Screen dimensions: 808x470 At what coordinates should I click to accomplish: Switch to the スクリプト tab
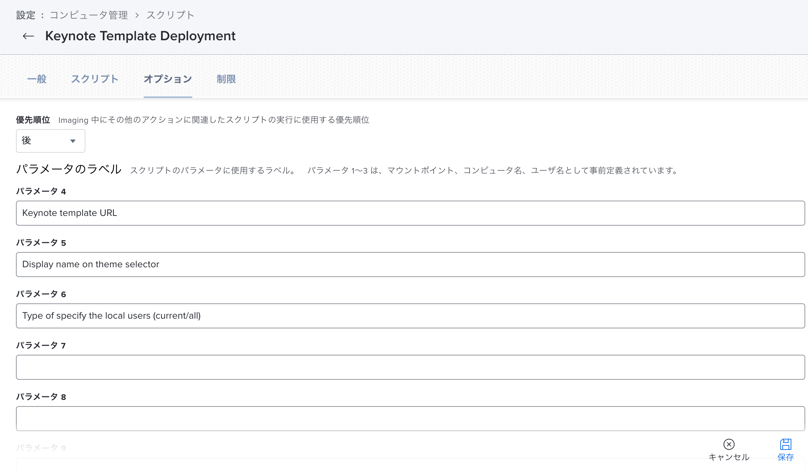point(95,79)
